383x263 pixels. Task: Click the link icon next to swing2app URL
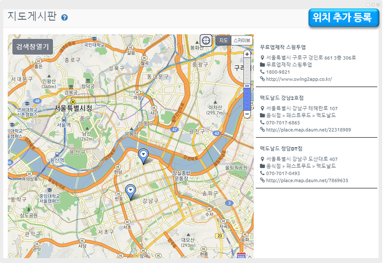click(262, 79)
